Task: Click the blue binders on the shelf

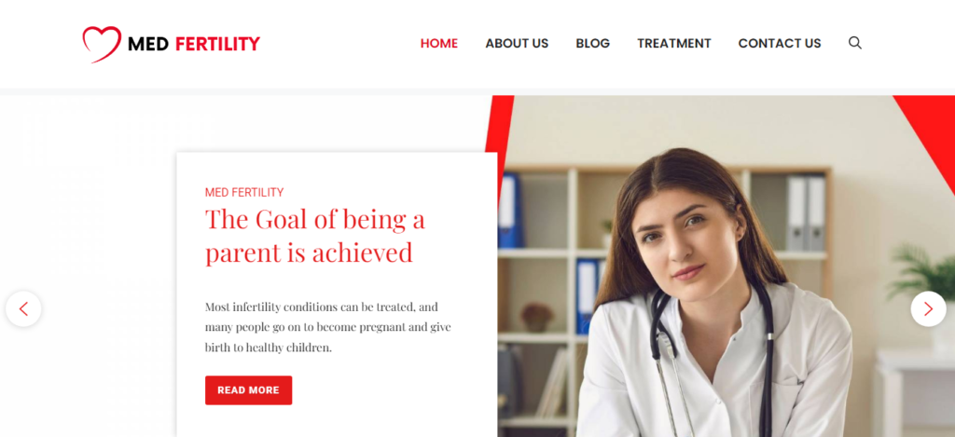Action: click(x=510, y=210)
